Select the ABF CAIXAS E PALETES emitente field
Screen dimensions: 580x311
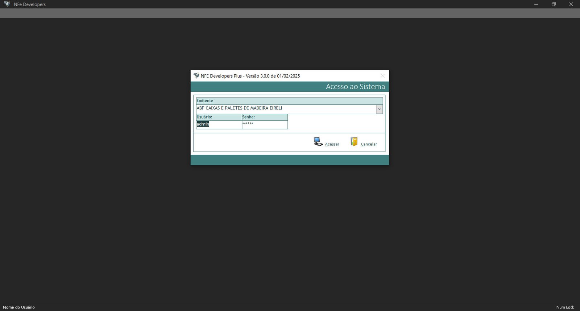[x=286, y=108]
